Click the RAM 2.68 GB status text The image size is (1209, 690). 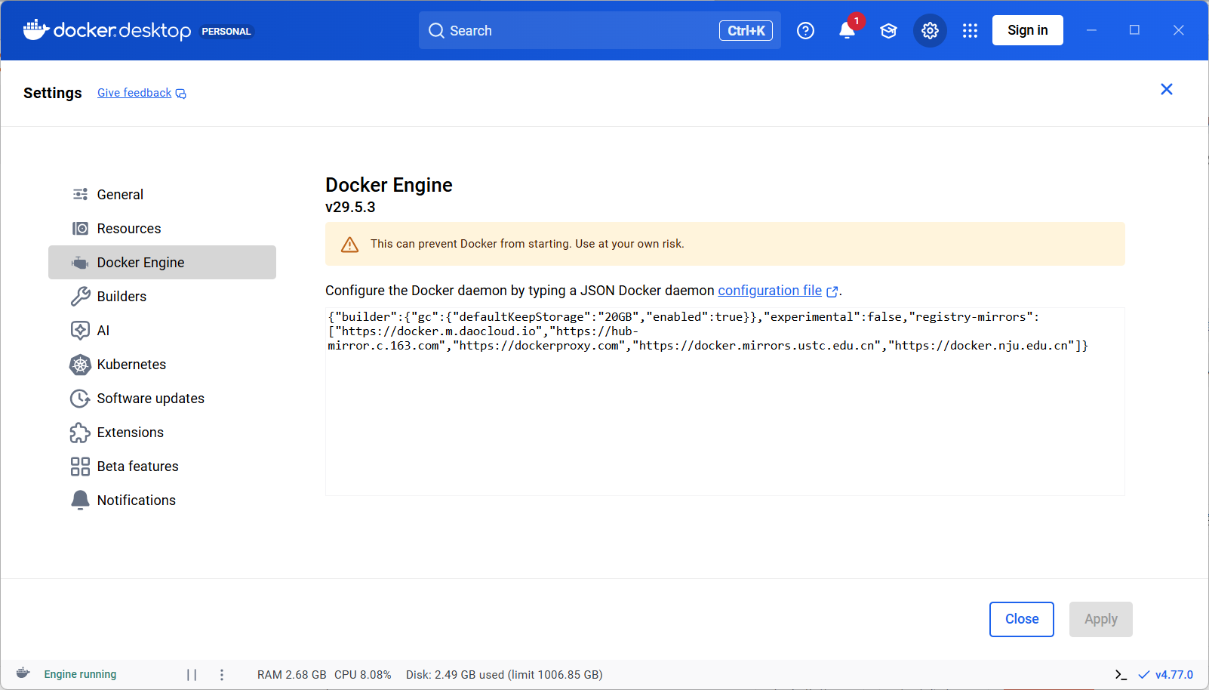(x=292, y=674)
